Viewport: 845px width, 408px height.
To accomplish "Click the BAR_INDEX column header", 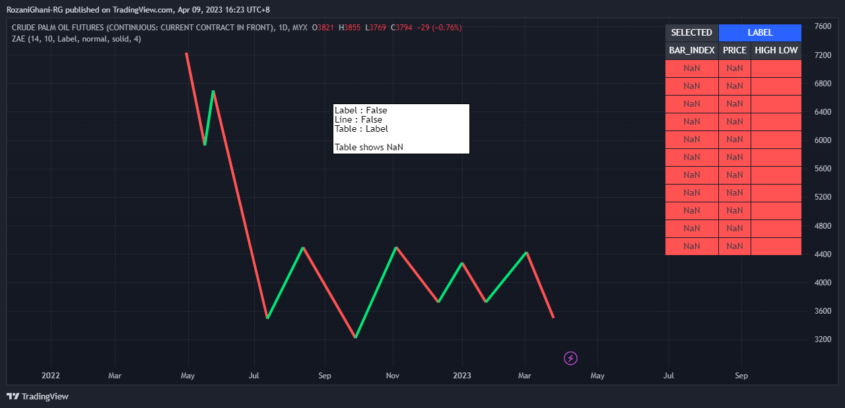I will pos(692,51).
